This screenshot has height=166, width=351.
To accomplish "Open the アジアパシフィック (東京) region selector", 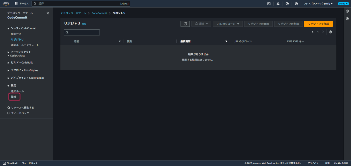I will pos(318,4).
